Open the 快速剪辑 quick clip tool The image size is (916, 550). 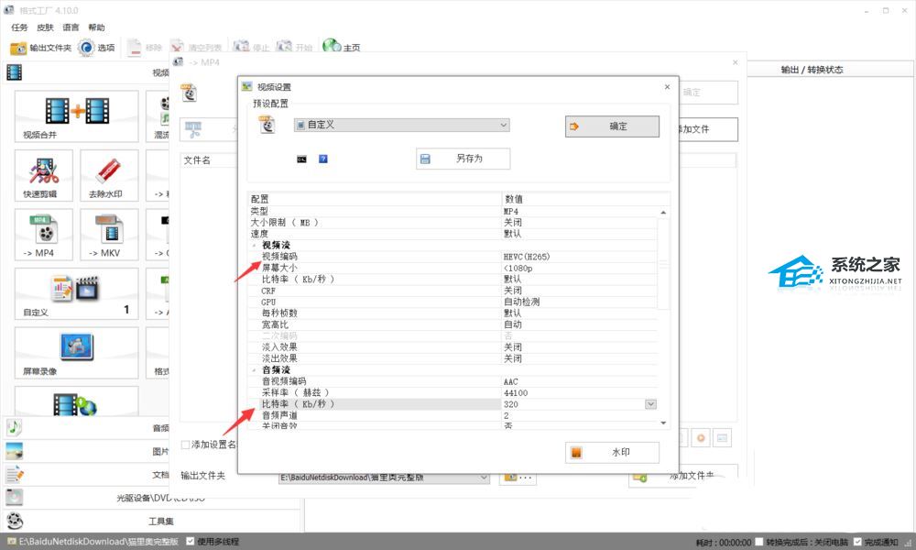[x=44, y=175]
